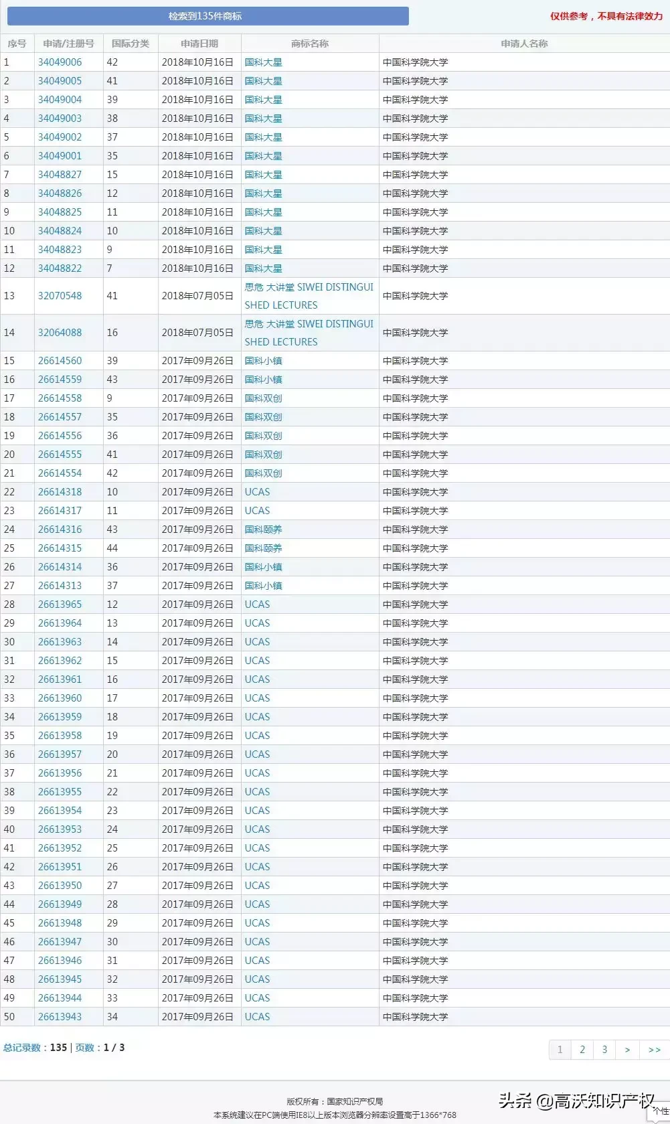This screenshot has height=1124, width=670.
Task: Open registration number 26613950 link
Action: (60, 886)
